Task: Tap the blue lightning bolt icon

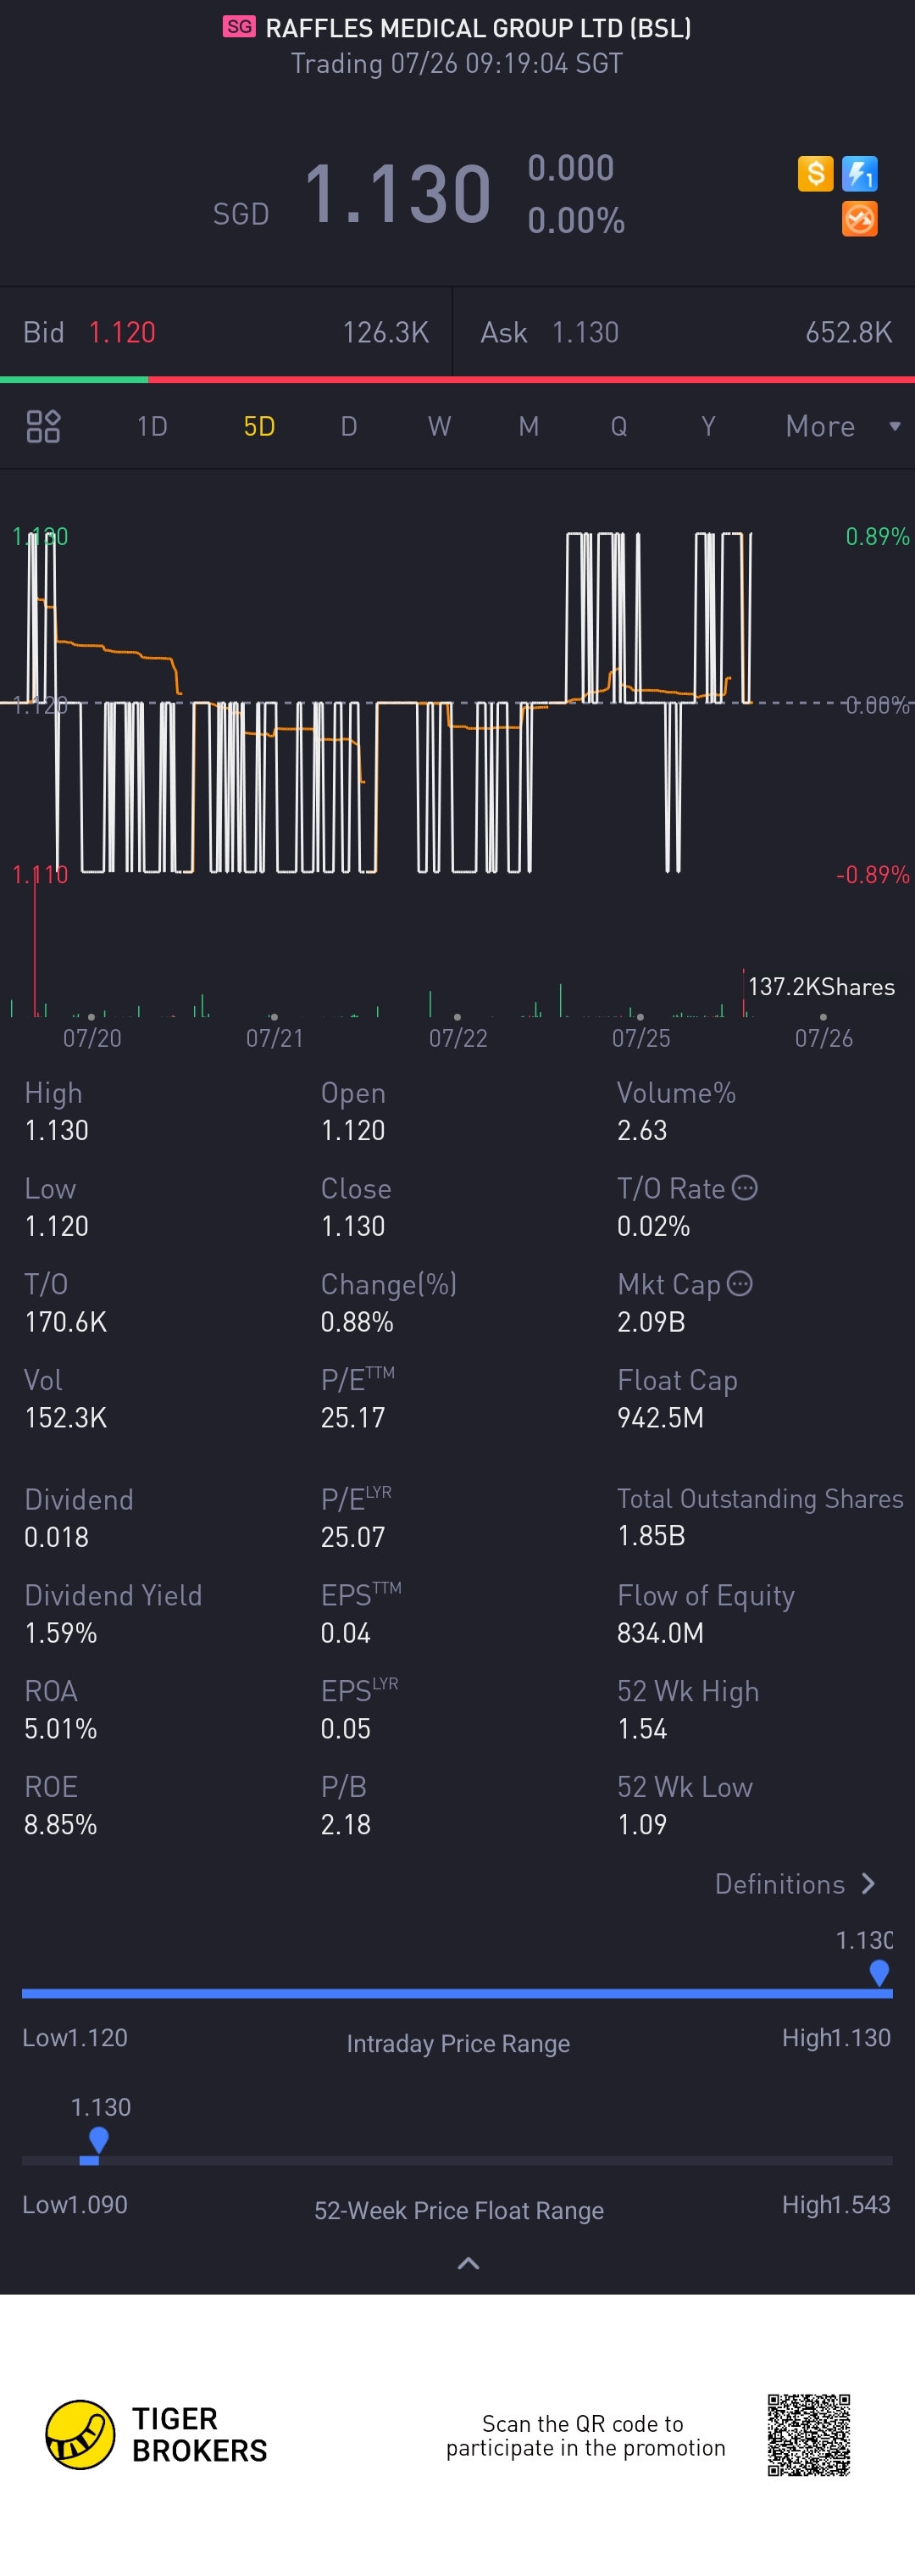Action: 859,174
